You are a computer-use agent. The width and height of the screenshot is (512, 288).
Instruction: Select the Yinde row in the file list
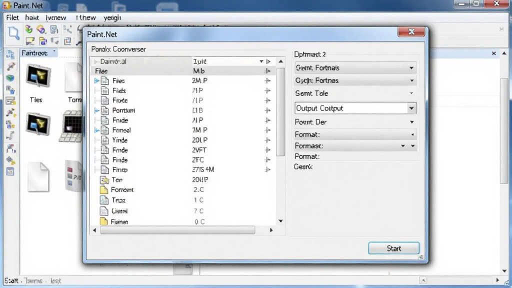(x=183, y=140)
